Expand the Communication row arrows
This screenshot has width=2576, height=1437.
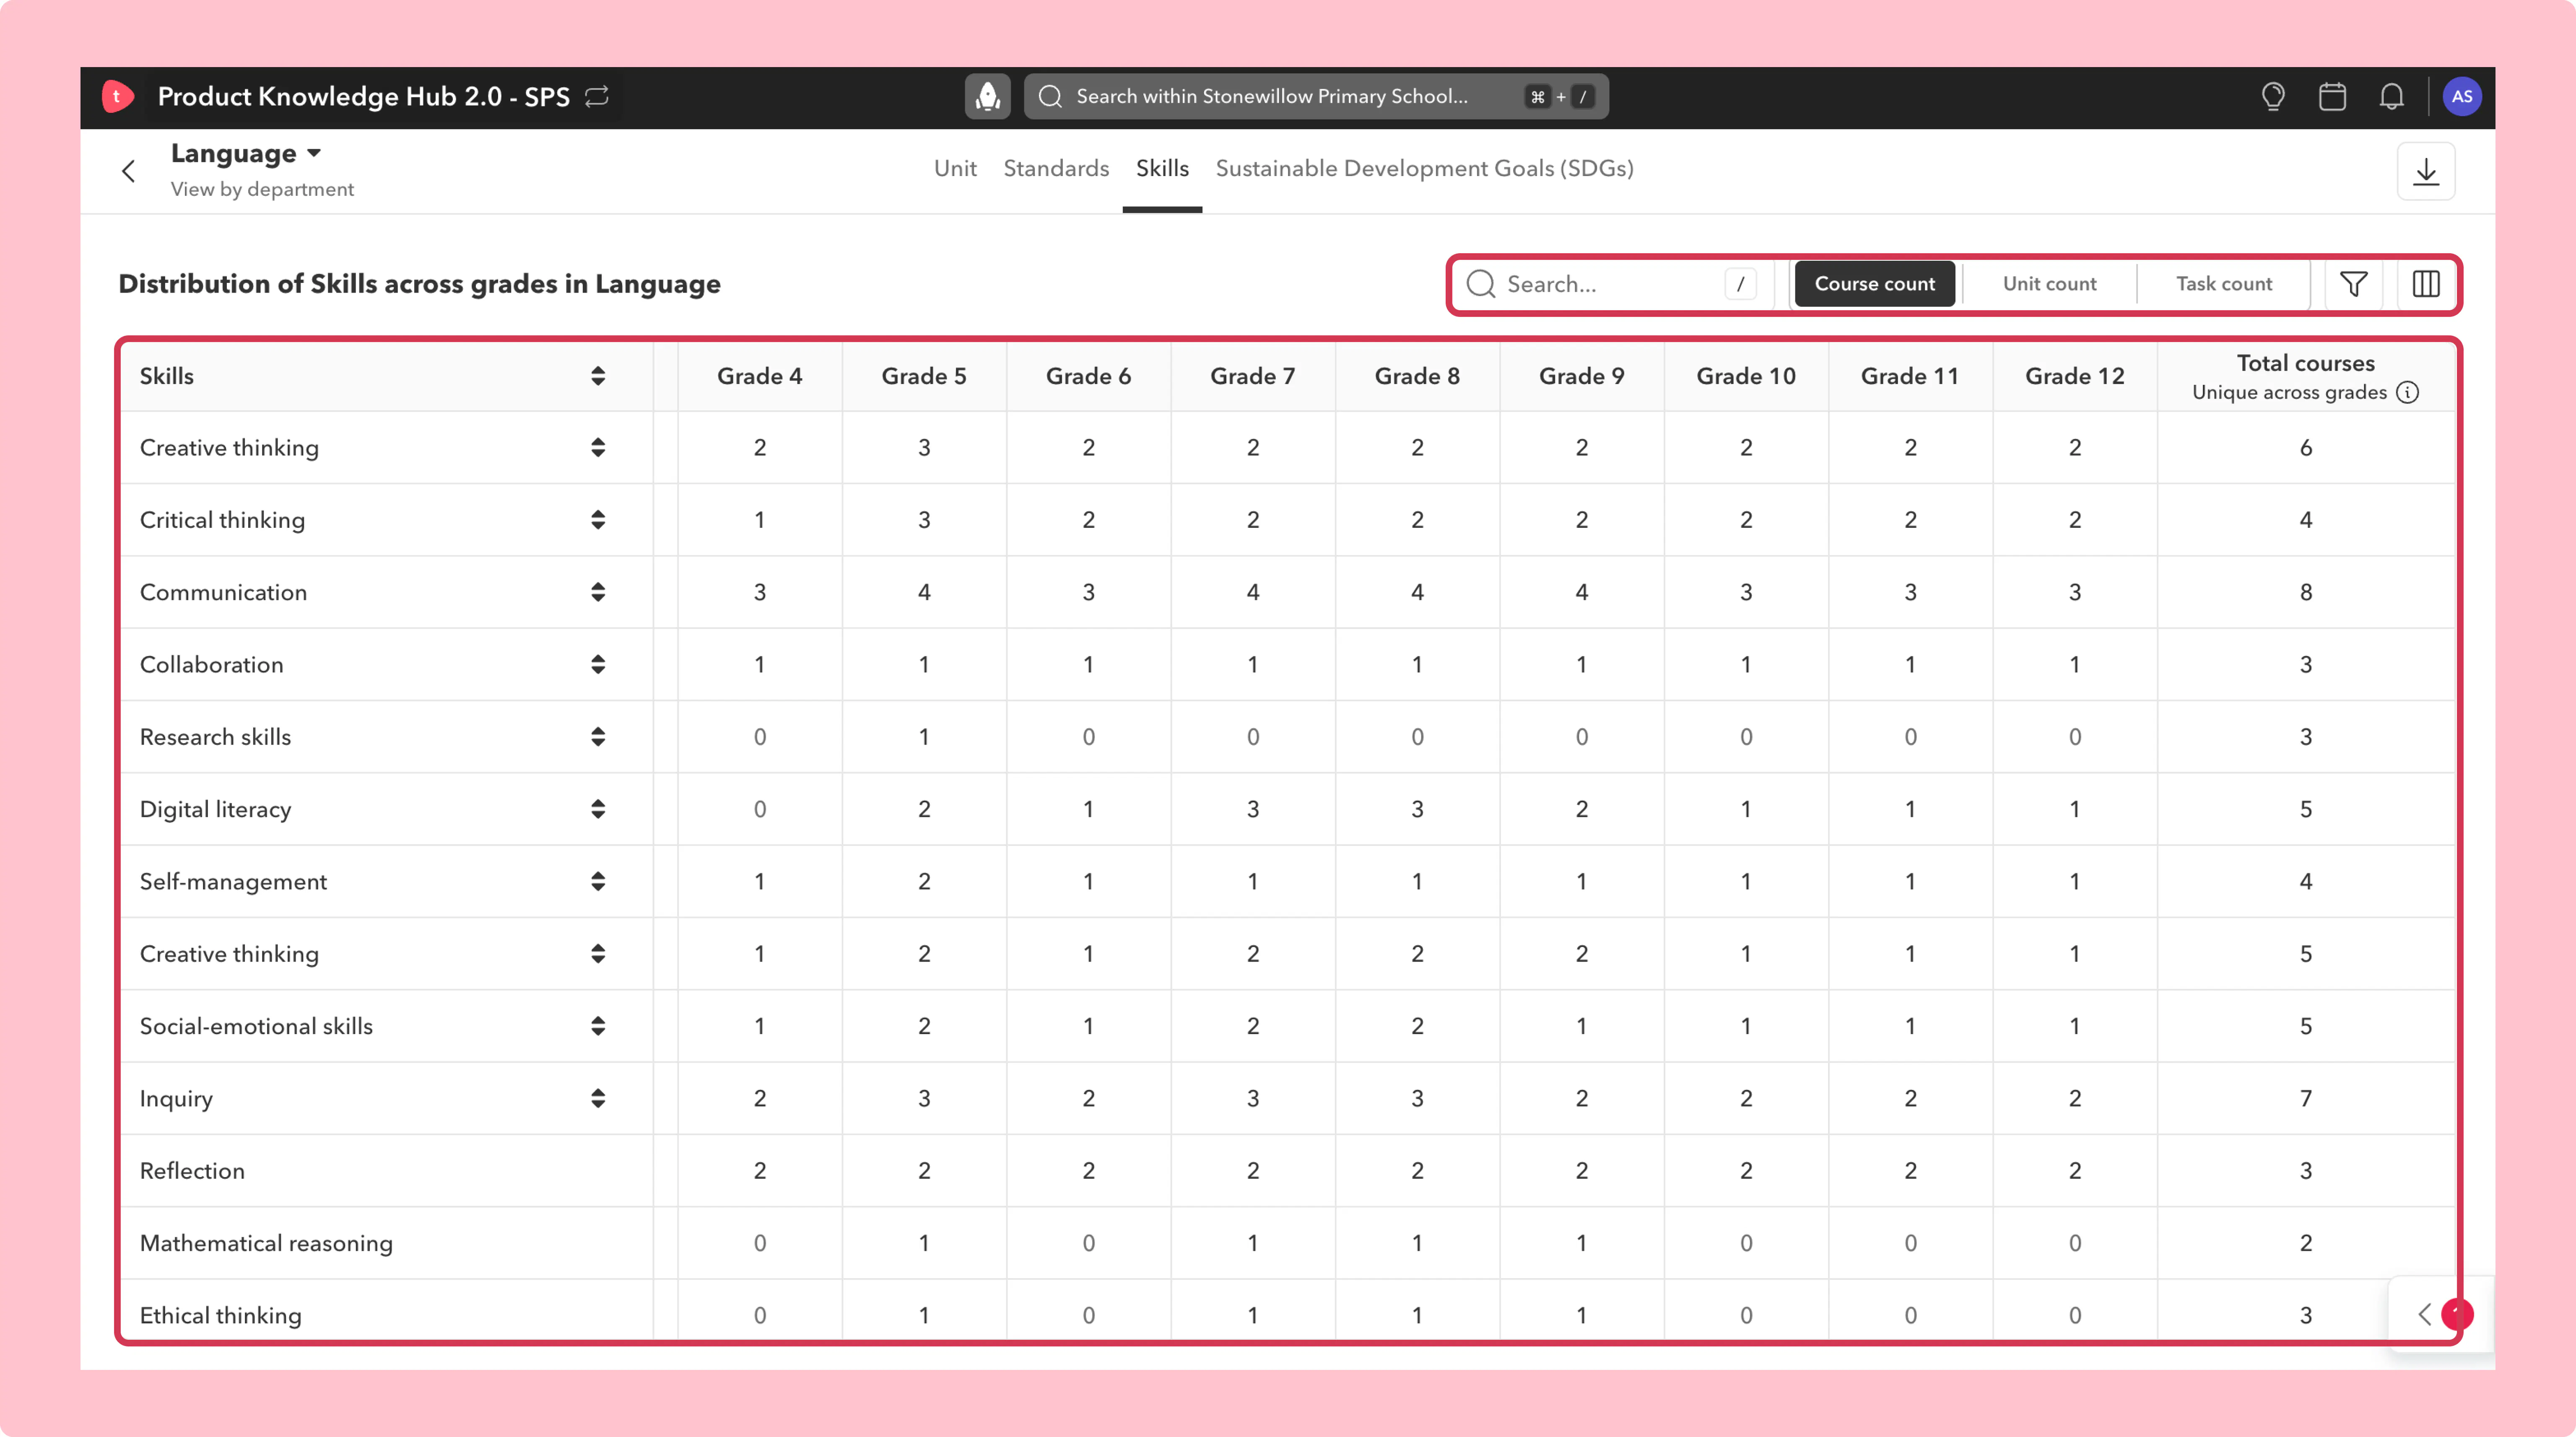[x=598, y=592]
